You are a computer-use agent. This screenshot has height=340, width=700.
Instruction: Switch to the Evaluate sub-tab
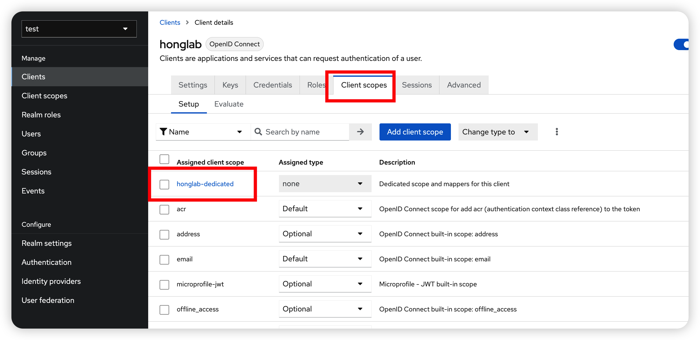point(229,104)
